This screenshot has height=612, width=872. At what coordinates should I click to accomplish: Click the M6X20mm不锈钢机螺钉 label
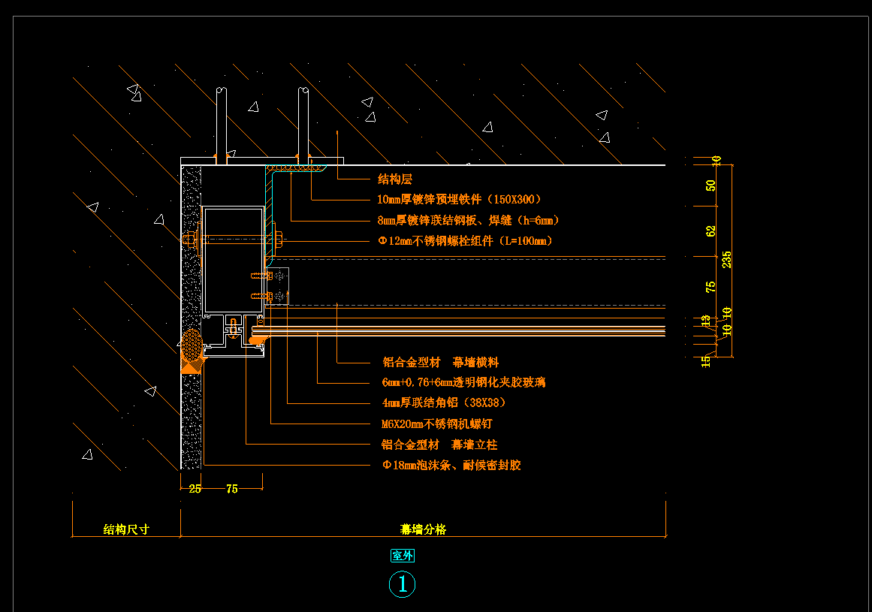[x=436, y=424]
